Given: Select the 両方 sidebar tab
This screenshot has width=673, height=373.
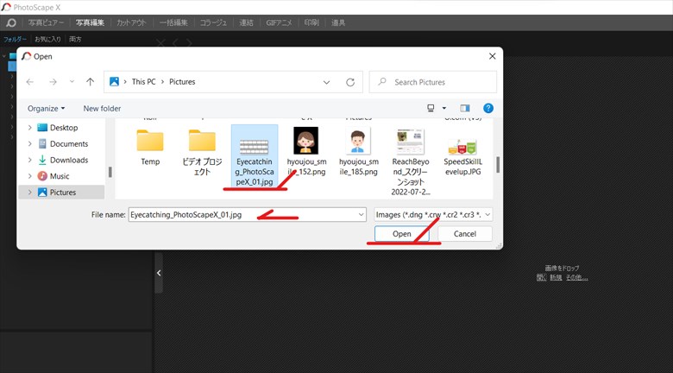Looking at the screenshot, I should point(75,39).
